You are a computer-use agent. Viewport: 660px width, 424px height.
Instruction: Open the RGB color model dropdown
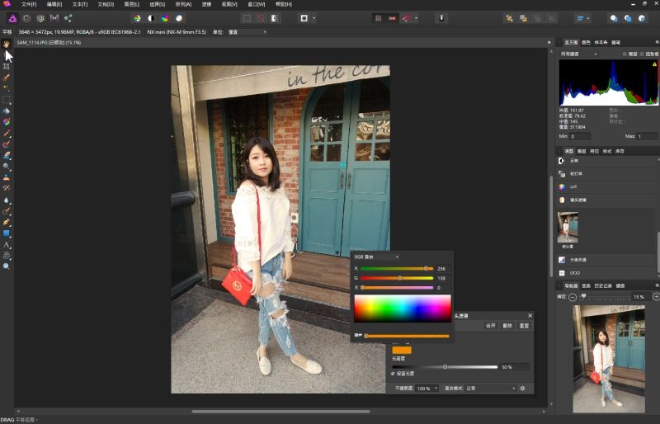coord(376,257)
